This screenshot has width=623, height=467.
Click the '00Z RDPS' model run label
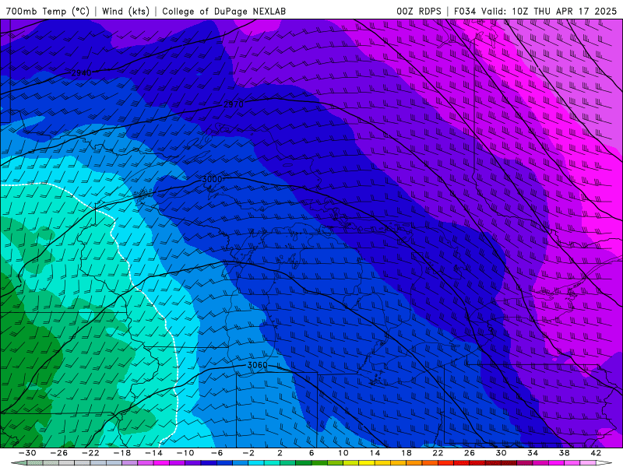pyautogui.click(x=418, y=11)
